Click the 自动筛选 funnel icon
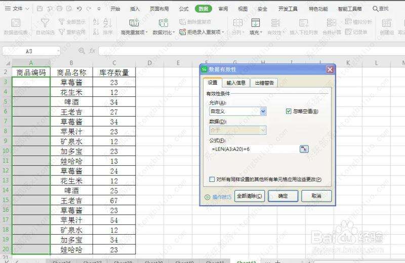 click(x=45, y=23)
